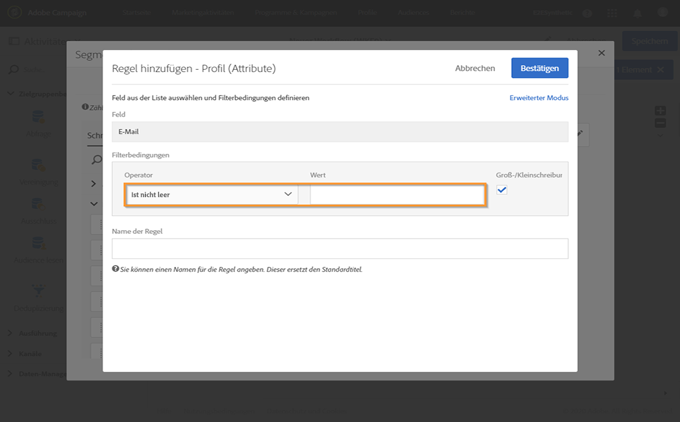This screenshot has height=422, width=680.
Task: Select the Deduplizierung funnel icon
Action: tap(39, 291)
